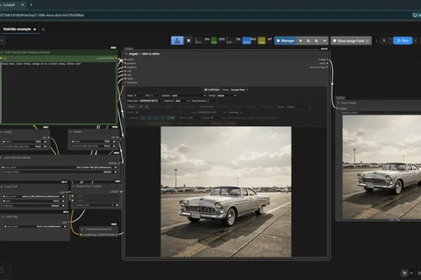Click Load Image button in Angelo node

pos(212,90)
